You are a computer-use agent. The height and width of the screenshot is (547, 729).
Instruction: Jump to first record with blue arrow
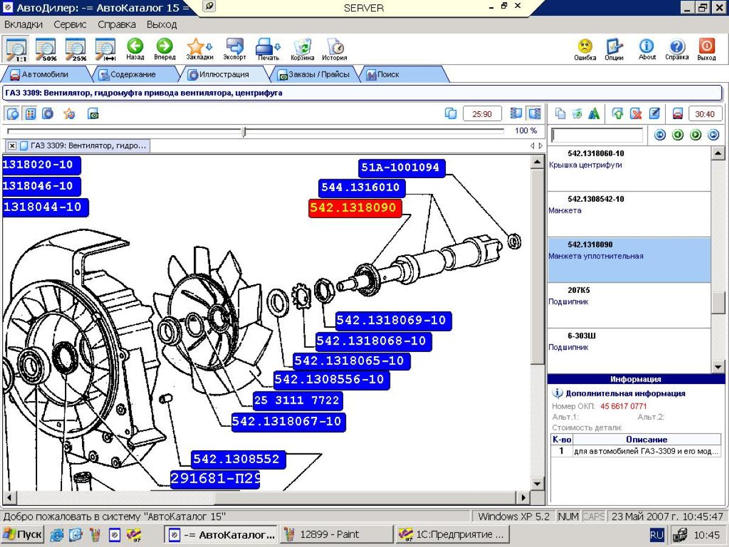[x=660, y=135]
